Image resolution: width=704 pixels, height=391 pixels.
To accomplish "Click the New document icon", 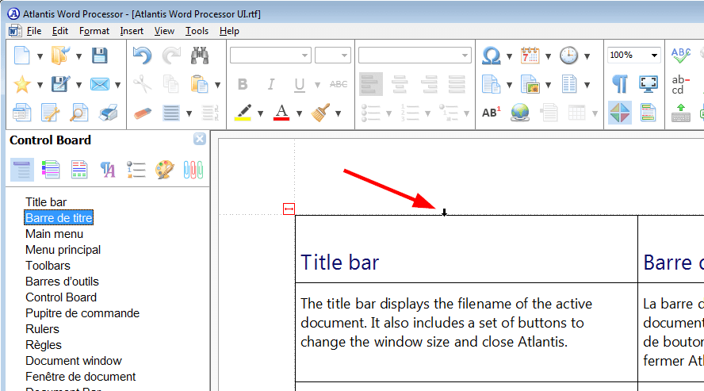I will pos(21,56).
